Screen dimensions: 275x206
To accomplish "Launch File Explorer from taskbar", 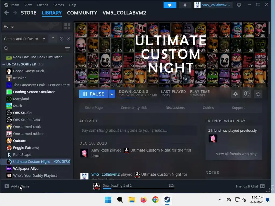I will coord(132,200).
